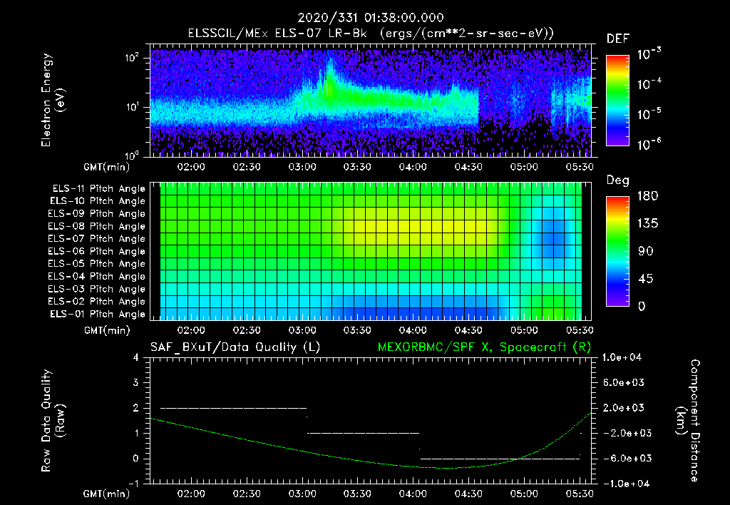Viewport: 730px width, 505px height.
Task: Click the Electron Energy (eV) axis label
Action: (x=53, y=100)
